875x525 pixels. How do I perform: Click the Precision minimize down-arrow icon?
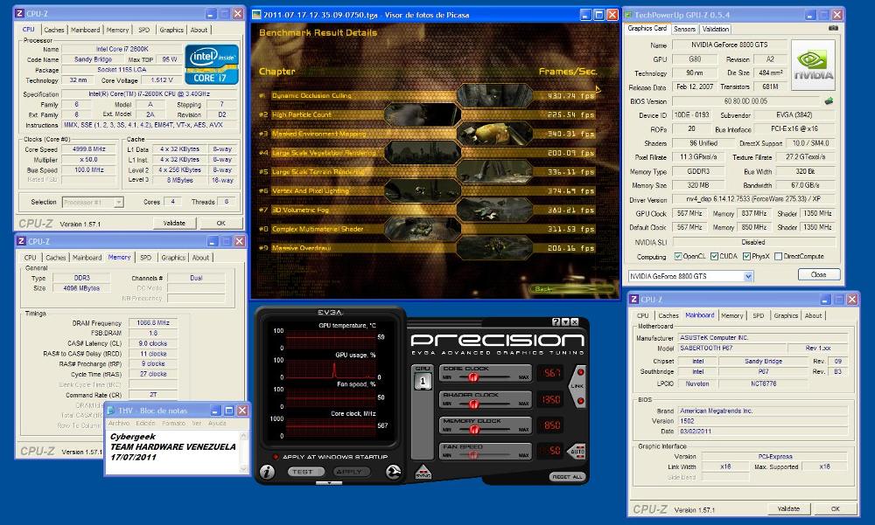564,322
